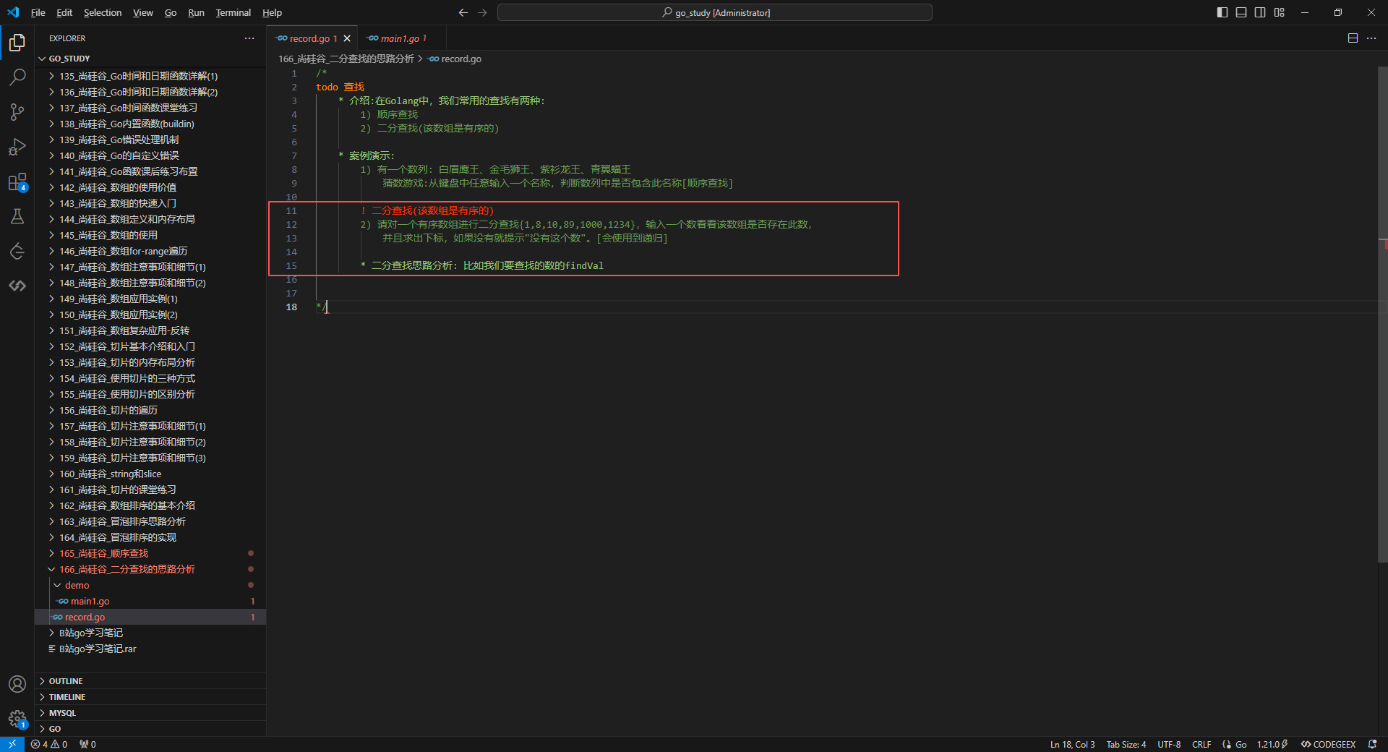Expand the 135_尚硅谷_Go时间和日期函数详解(1) folder
This screenshot has width=1388, height=752.
coord(150,76)
